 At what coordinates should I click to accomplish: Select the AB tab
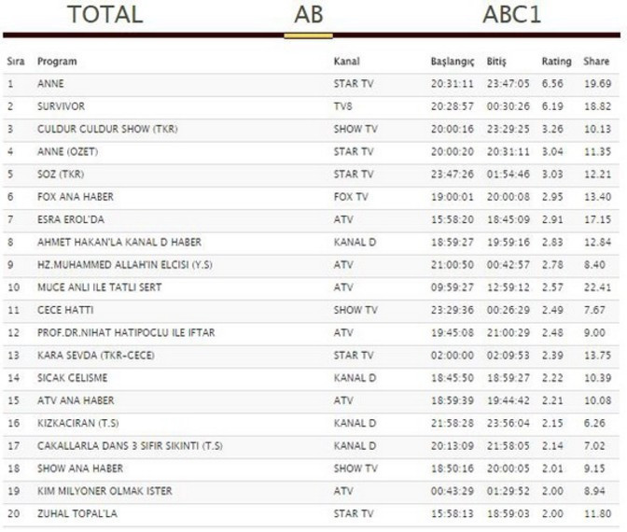(308, 14)
